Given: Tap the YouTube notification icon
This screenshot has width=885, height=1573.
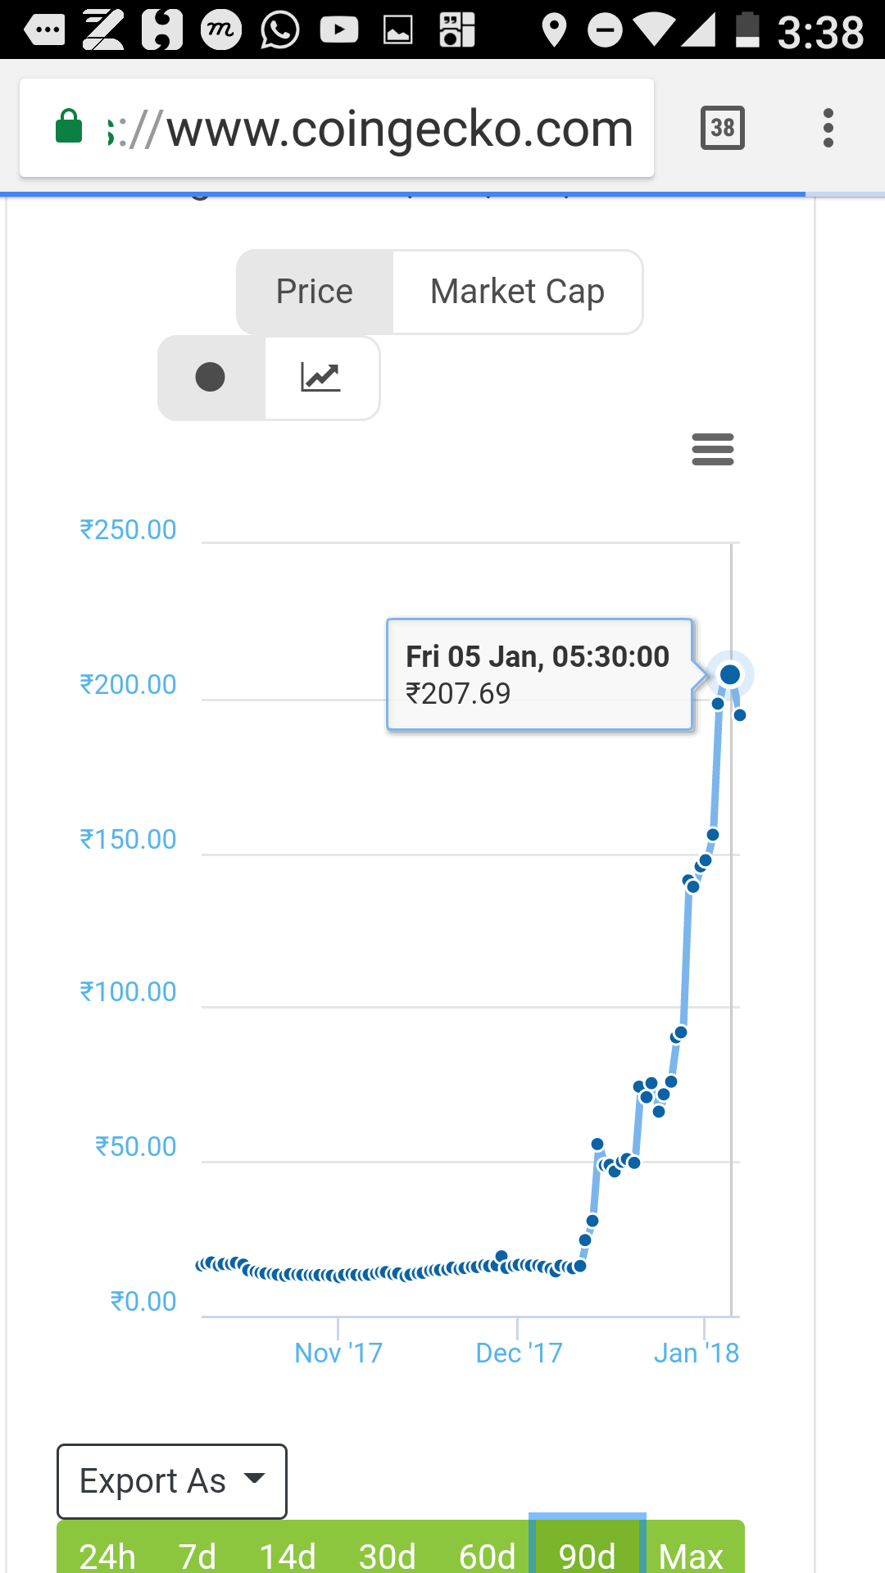Looking at the screenshot, I should tap(339, 31).
